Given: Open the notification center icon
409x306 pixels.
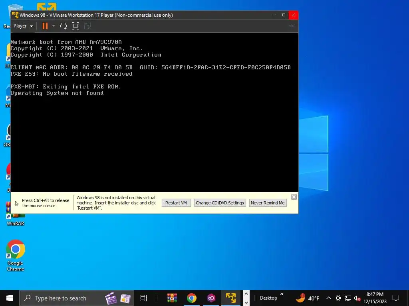Looking at the screenshot, I should coord(396,298).
